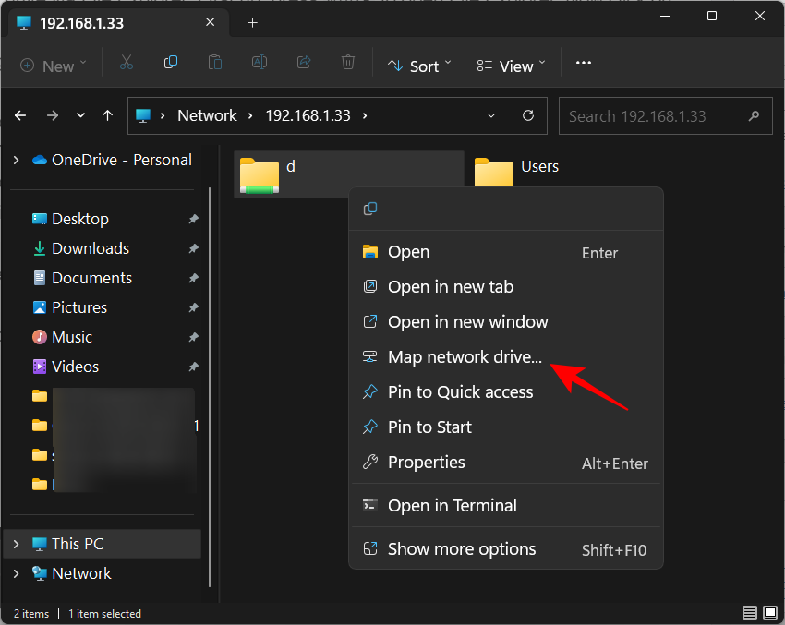
Task: Click the up arrow to go to parent folder
Action: pos(107,115)
